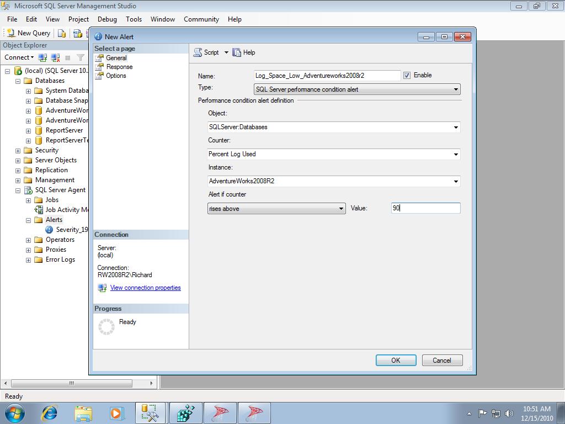The height and width of the screenshot is (424, 565).
Task: Open the File menu
Action: [x=12, y=19]
